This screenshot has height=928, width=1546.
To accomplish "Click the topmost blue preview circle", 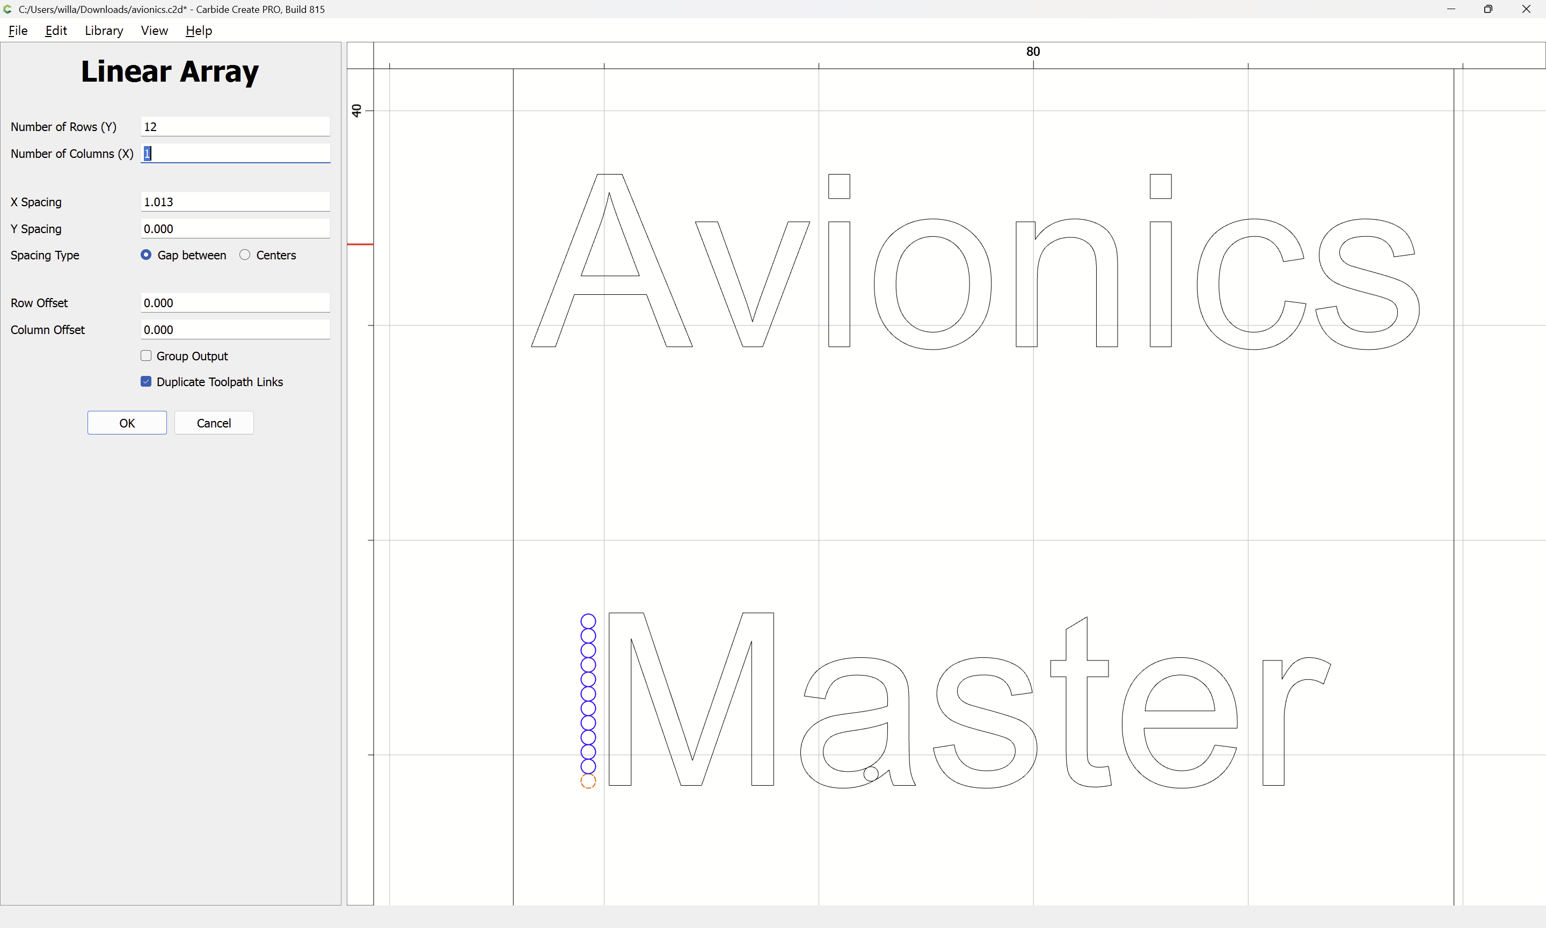I will point(588,621).
